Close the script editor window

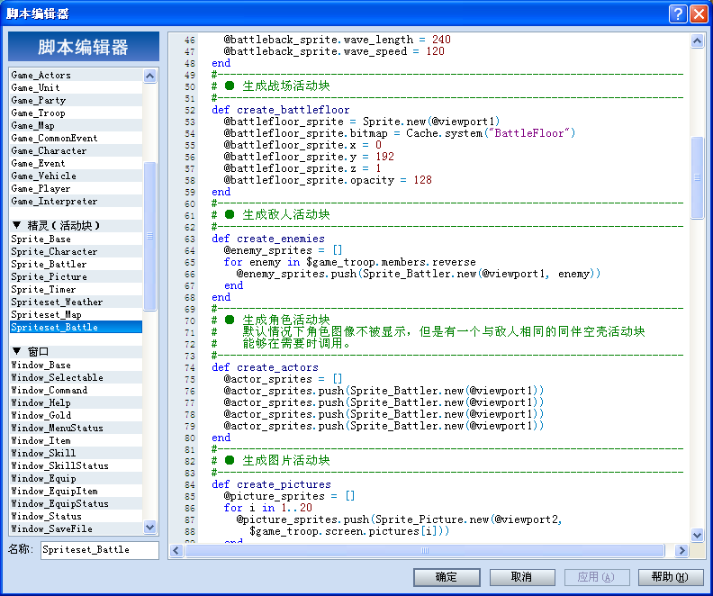(x=699, y=14)
